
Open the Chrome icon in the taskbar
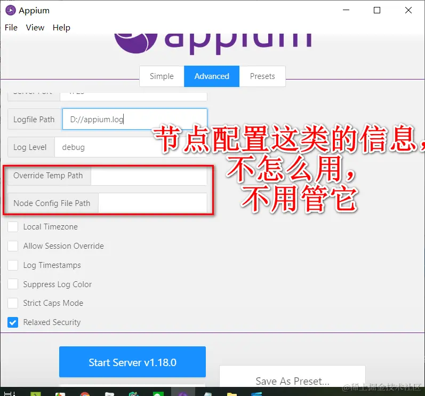click(85, 394)
